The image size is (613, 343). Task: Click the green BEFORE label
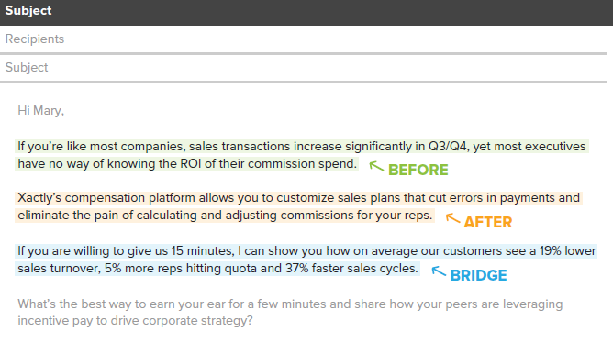418,170
